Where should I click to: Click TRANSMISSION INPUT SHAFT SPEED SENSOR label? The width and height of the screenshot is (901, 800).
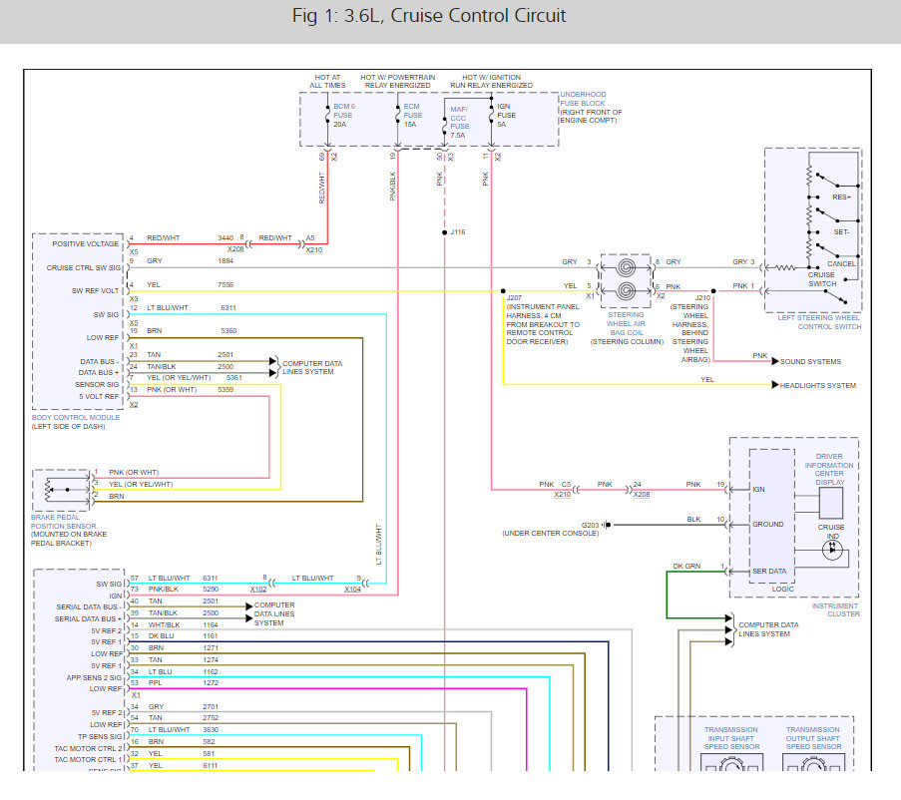pos(731,738)
